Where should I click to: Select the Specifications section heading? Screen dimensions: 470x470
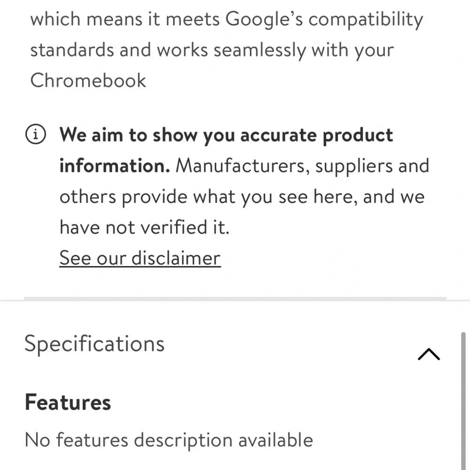[94, 344]
